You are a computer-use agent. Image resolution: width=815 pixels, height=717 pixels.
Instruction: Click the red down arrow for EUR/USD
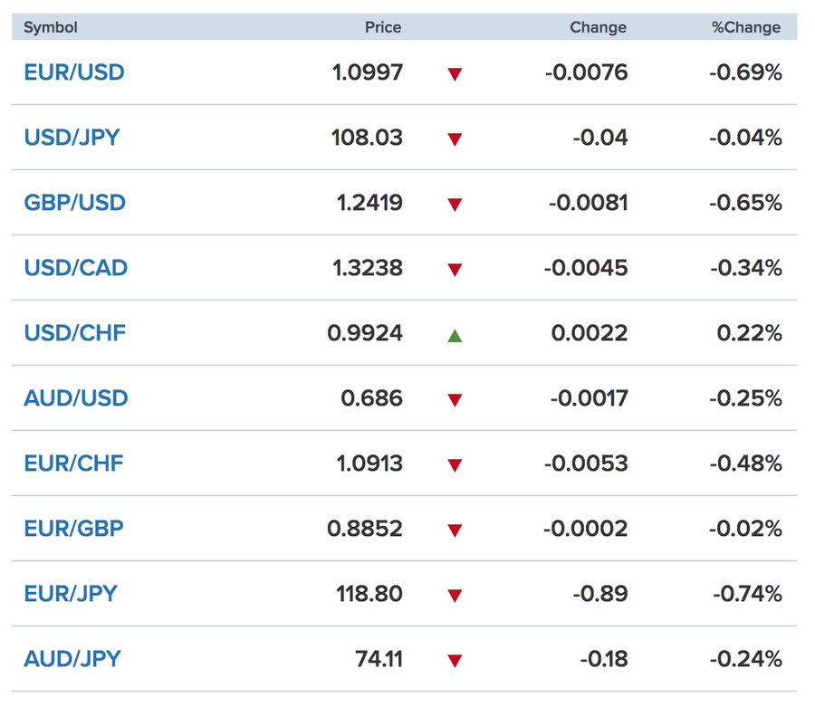pos(455,74)
